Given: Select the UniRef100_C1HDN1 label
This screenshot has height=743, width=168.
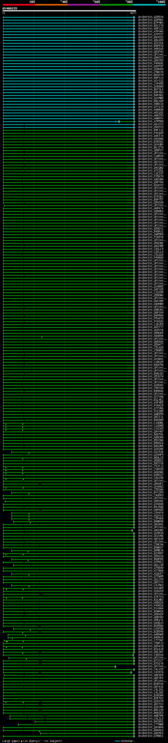Looking at the screenshot, I should coord(150,423).
